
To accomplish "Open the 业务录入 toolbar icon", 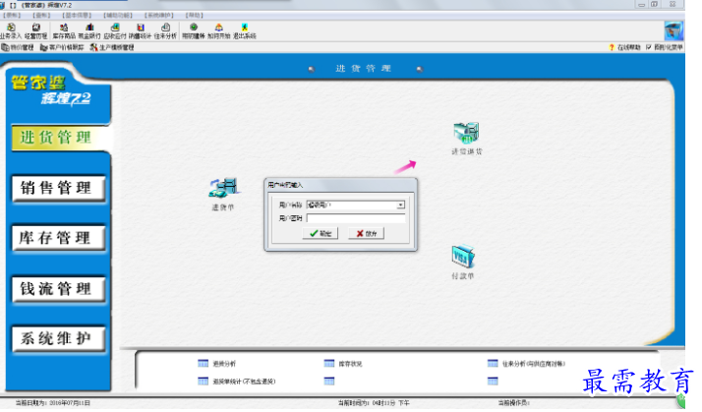I will tap(11, 30).
